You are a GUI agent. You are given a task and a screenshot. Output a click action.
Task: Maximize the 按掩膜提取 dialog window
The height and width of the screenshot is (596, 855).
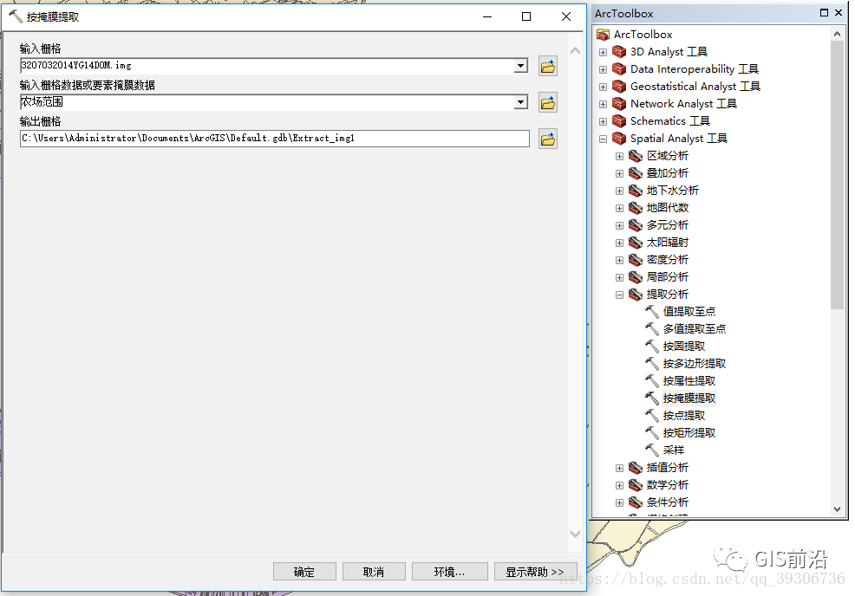point(526,16)
